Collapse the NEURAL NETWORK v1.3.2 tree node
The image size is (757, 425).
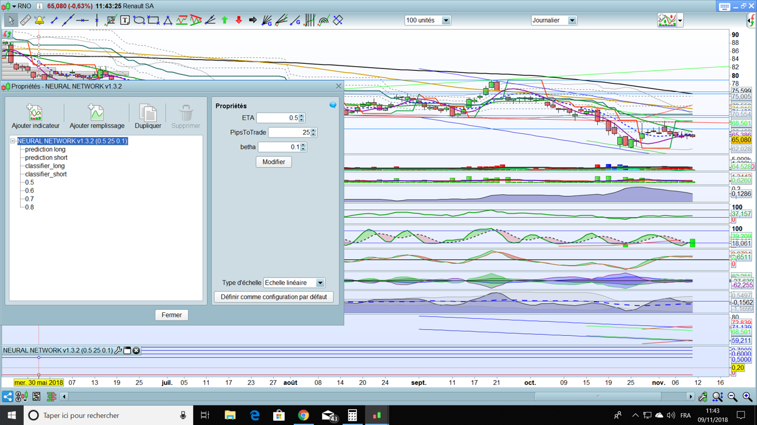(13, 141)
